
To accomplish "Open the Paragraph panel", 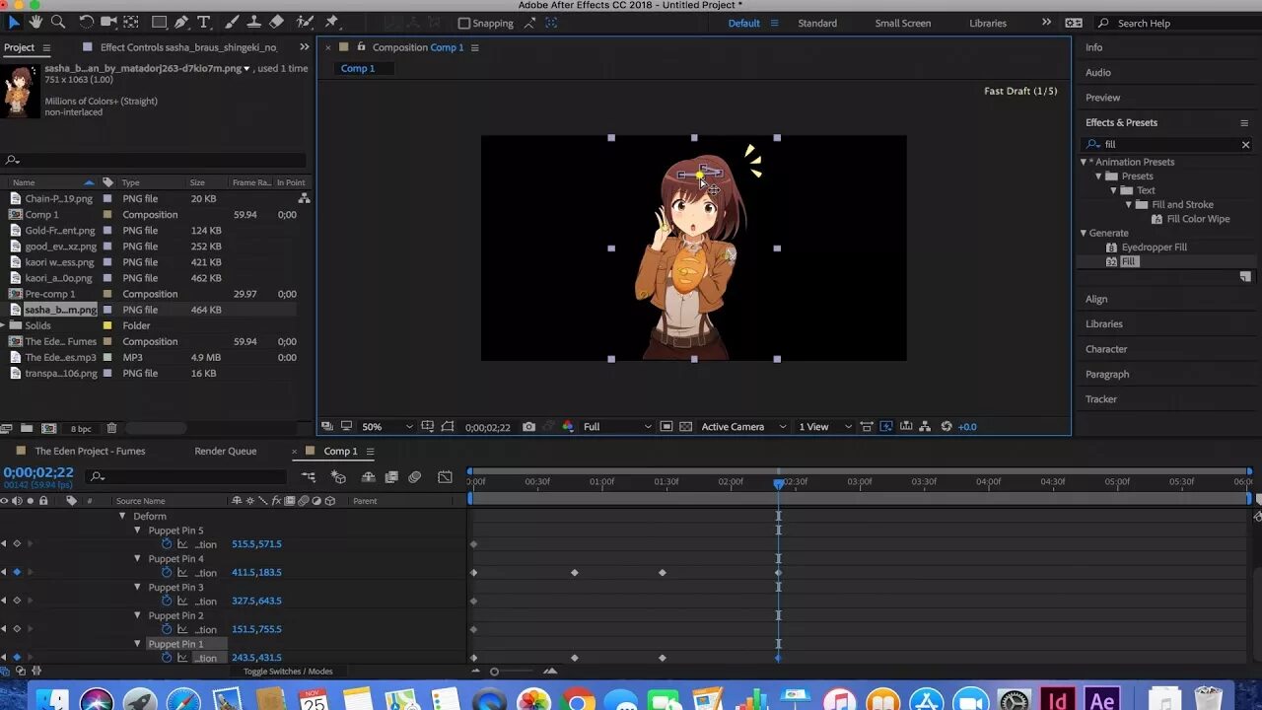I will tap(1107, 374).
